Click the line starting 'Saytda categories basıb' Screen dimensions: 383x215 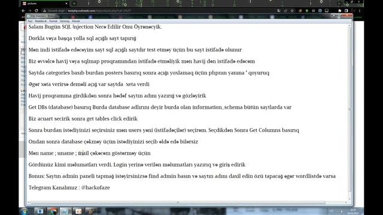tap(149, 73)
